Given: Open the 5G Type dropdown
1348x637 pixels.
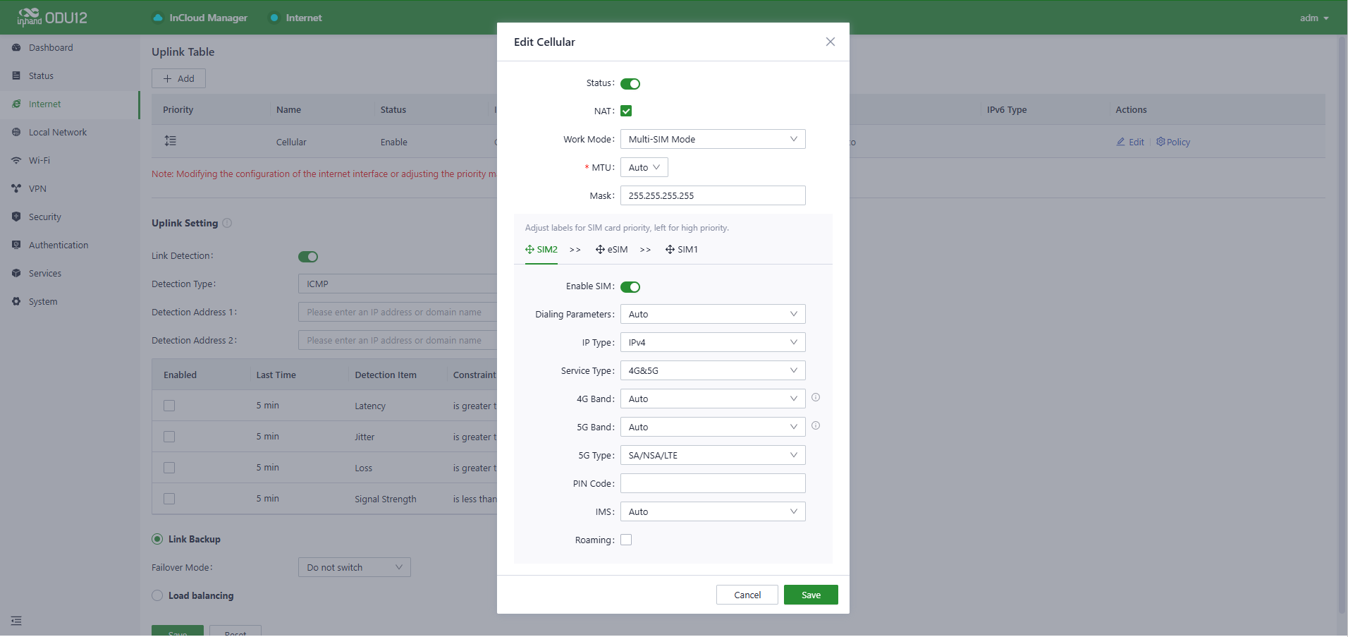Looking at the screenshot, I should (712, 455).
